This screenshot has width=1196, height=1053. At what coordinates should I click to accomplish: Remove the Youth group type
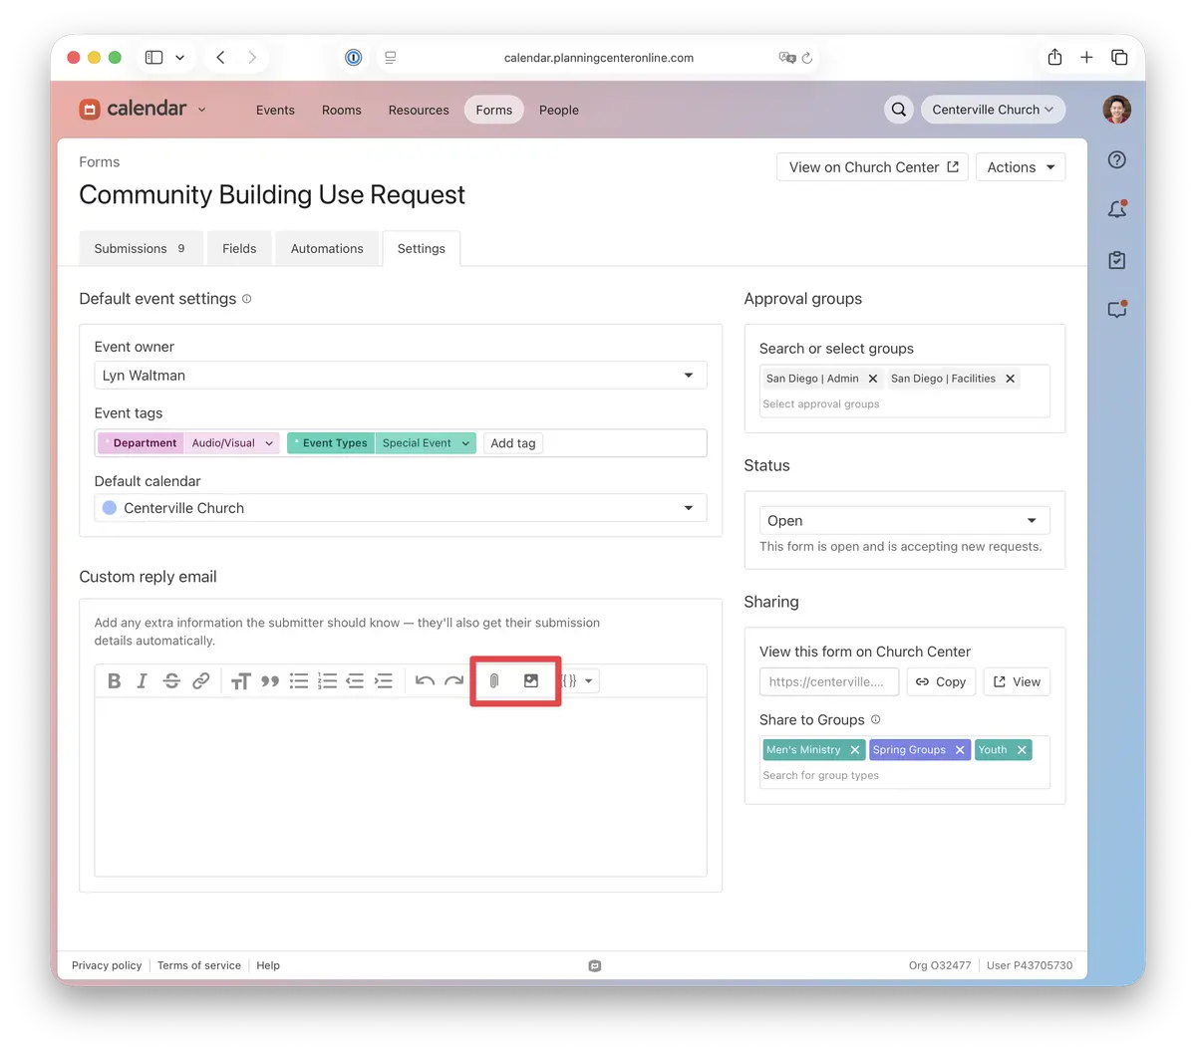(1022, 750)
